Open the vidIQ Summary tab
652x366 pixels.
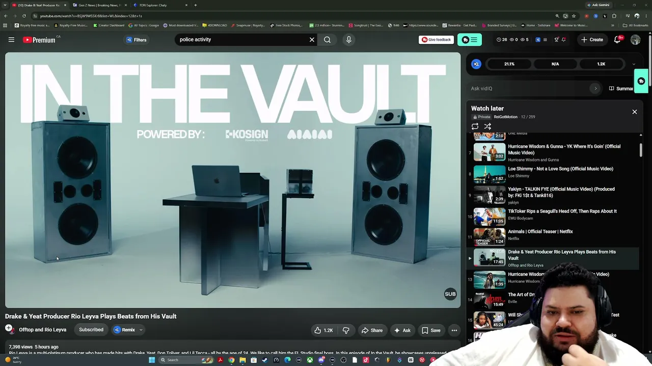(x=621, y=88)
